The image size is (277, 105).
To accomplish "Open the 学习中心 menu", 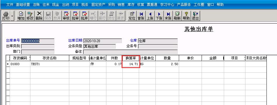I will click(x=167, y=5).
